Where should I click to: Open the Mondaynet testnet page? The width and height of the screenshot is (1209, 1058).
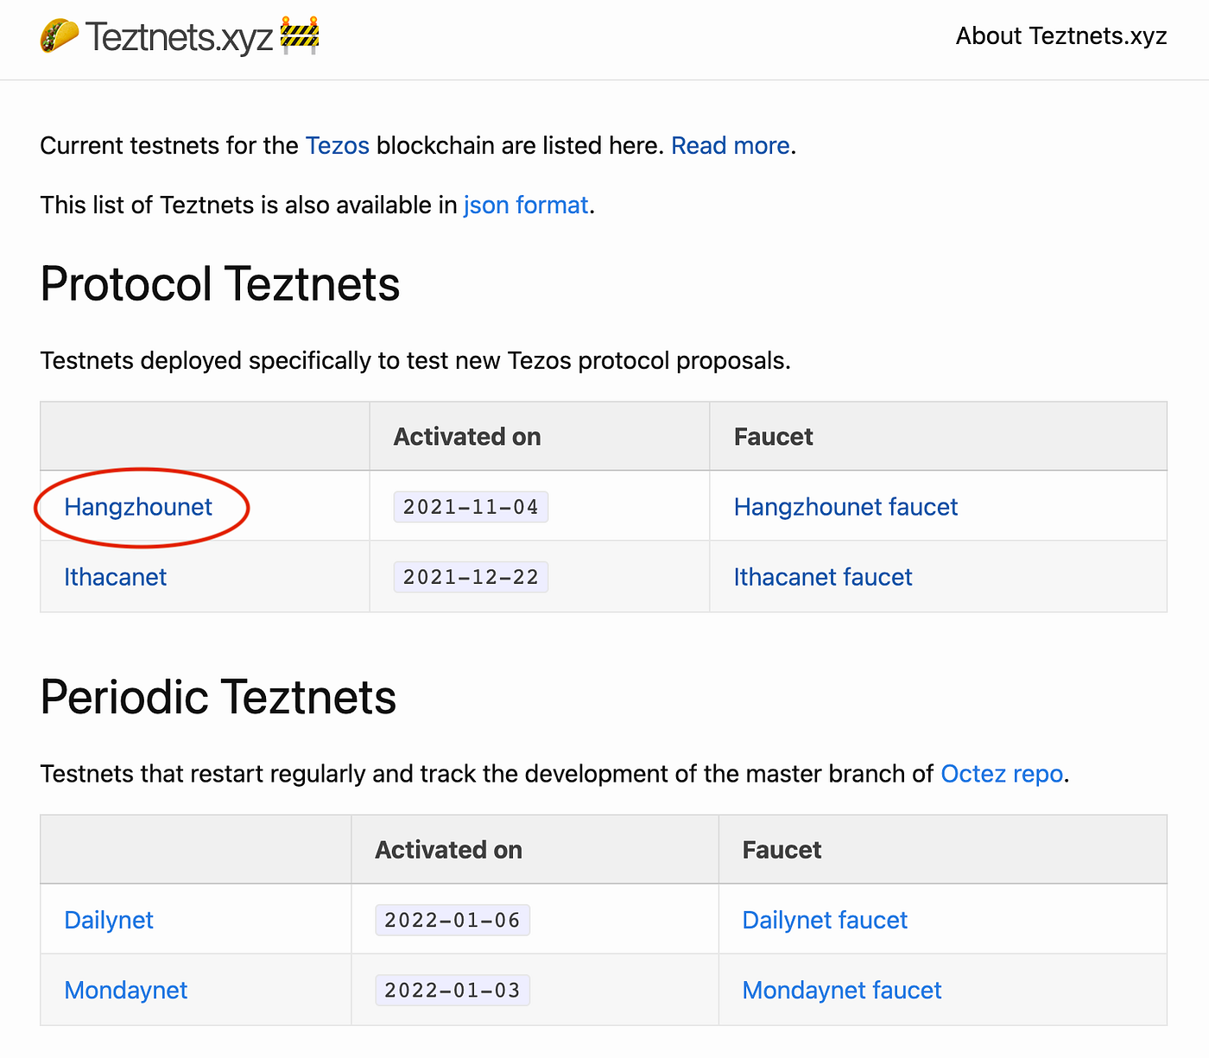(126, 990)
